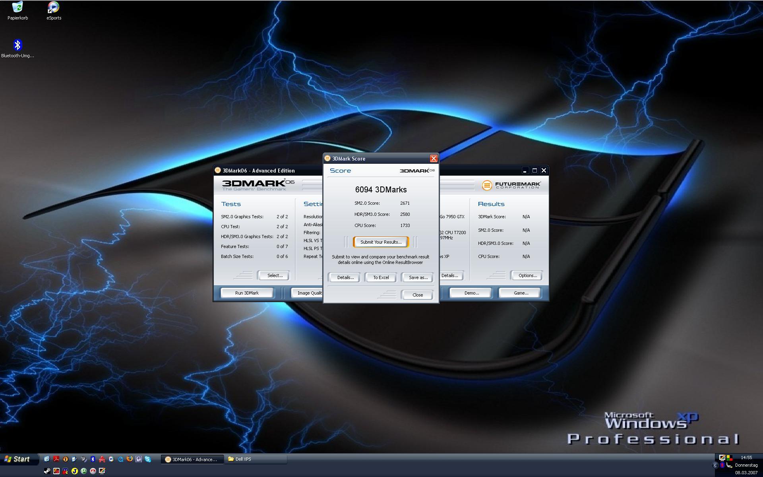Launch Firefox from quick launch bar
This screenshot has width=763, height=477.
pos(130,459)
